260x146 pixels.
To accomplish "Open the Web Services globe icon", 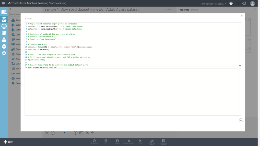I will 4,26.
